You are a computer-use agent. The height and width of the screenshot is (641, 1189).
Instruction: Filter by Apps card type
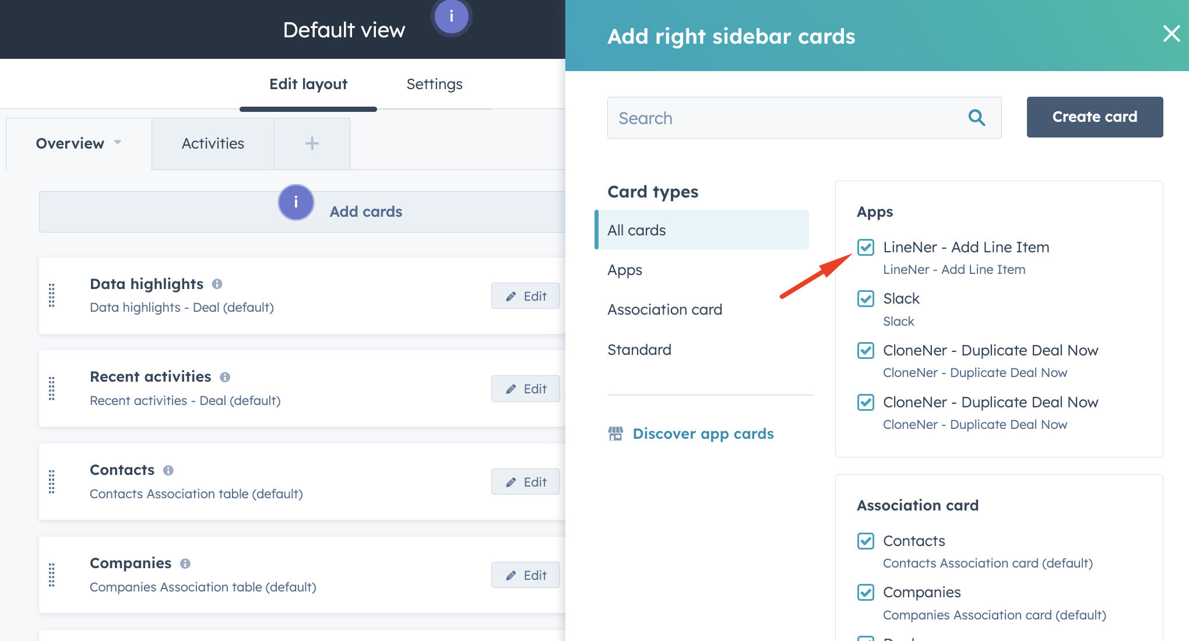(625, 270)
